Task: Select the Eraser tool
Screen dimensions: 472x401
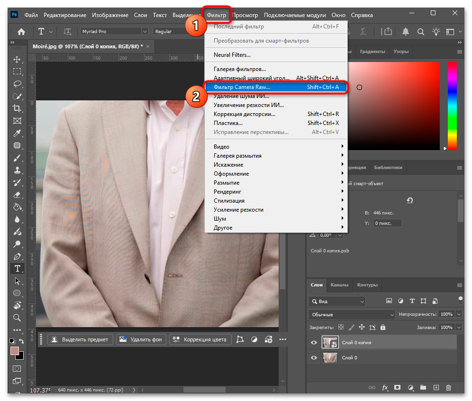Action: coord(17,195)
